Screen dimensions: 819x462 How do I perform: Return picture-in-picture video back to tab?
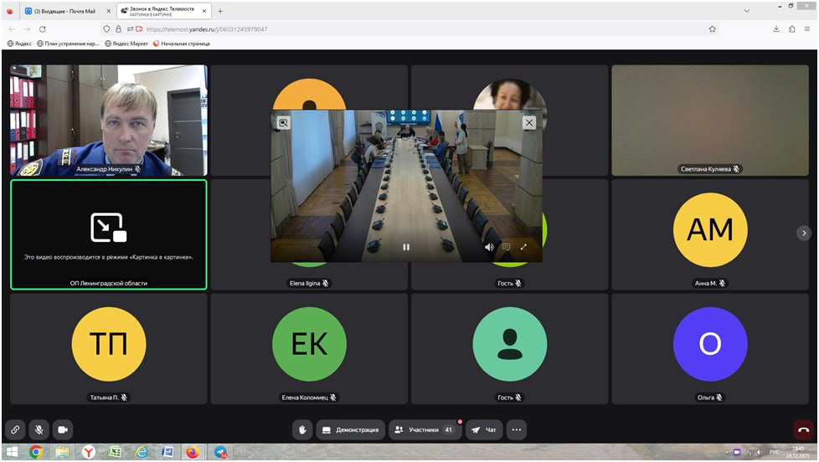pos(284,122)
